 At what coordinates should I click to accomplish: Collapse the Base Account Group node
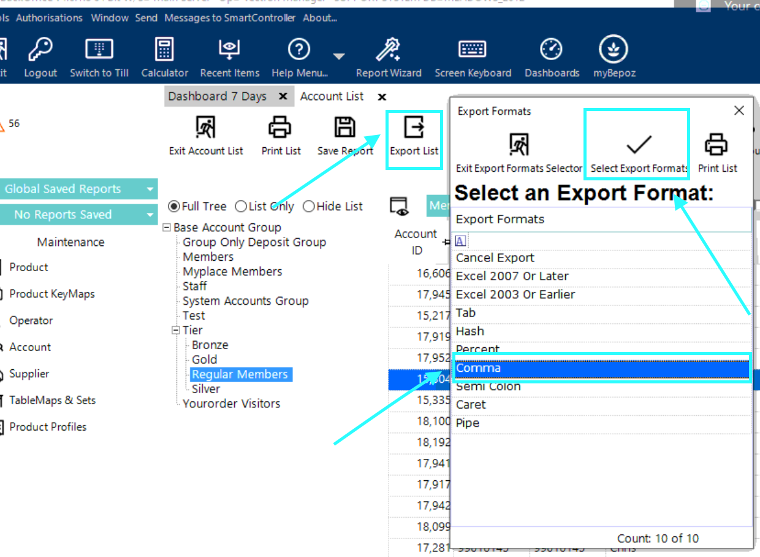pos(166,228)
